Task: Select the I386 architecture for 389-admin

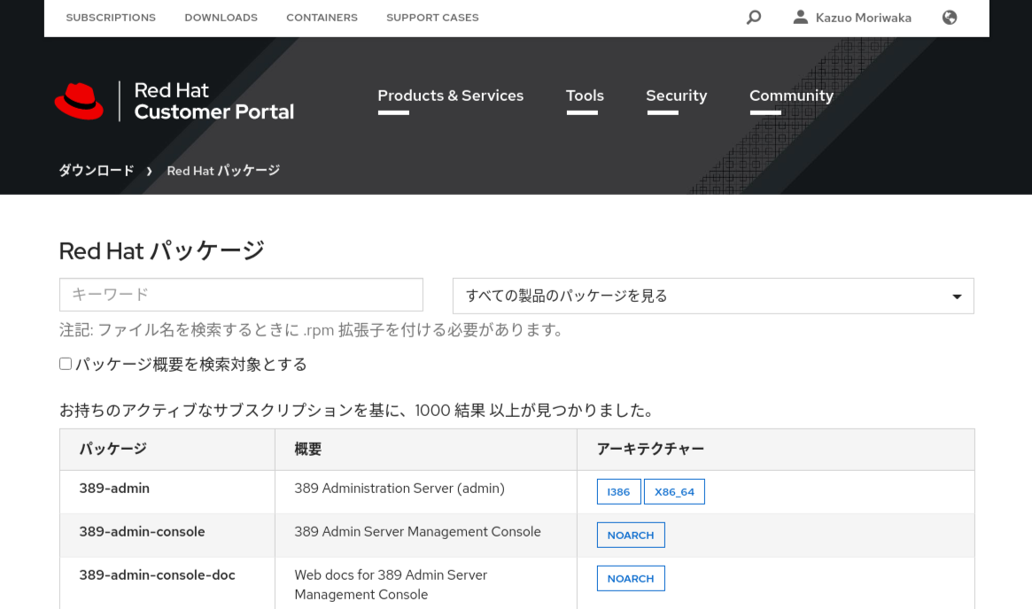Action: tap(618, 491)
